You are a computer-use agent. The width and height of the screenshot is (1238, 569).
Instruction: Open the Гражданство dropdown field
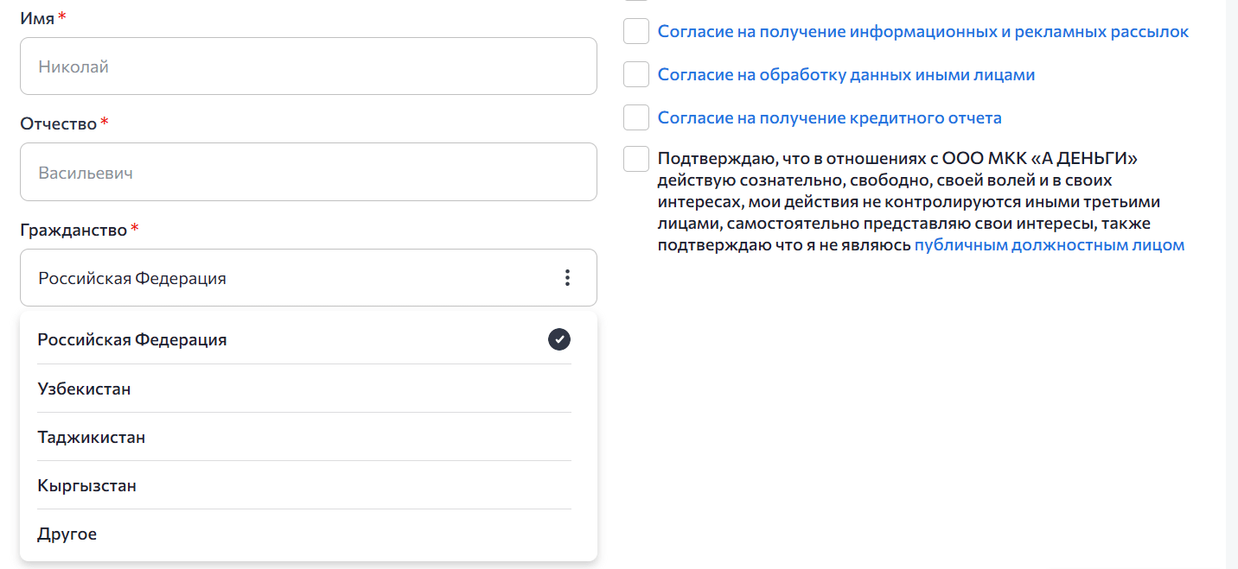click(x=309, y=278)
